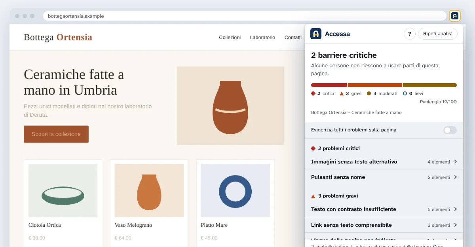The width and height of the screenshot is (475, 247).
Task: Go to the Laboratorio navigation item
Action: (262, 37)
